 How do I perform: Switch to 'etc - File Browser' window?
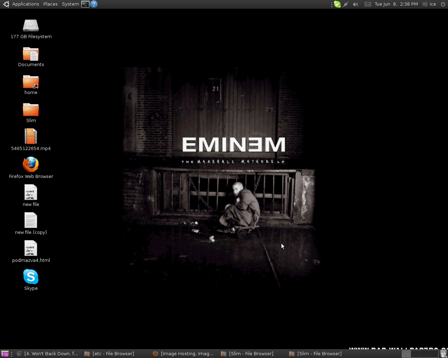(x=116, y=354)
